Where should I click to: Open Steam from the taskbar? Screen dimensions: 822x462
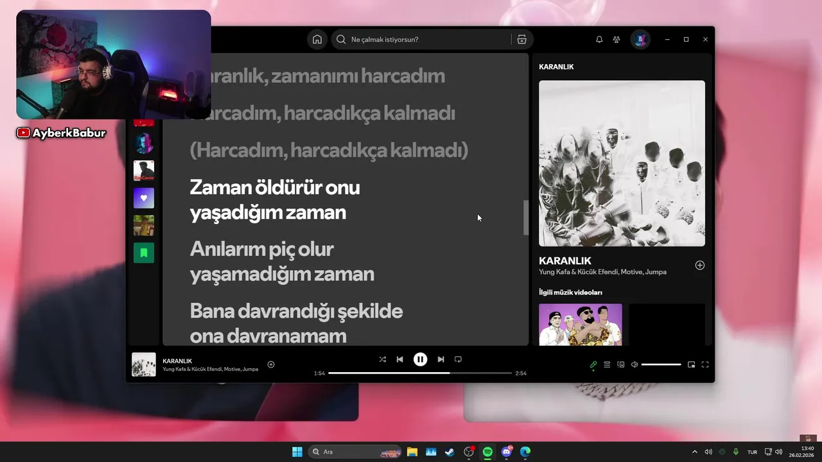450,452
